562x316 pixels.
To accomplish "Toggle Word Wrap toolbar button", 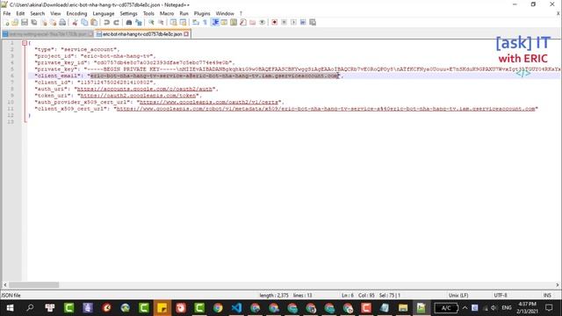I will [x=196, y=22].
